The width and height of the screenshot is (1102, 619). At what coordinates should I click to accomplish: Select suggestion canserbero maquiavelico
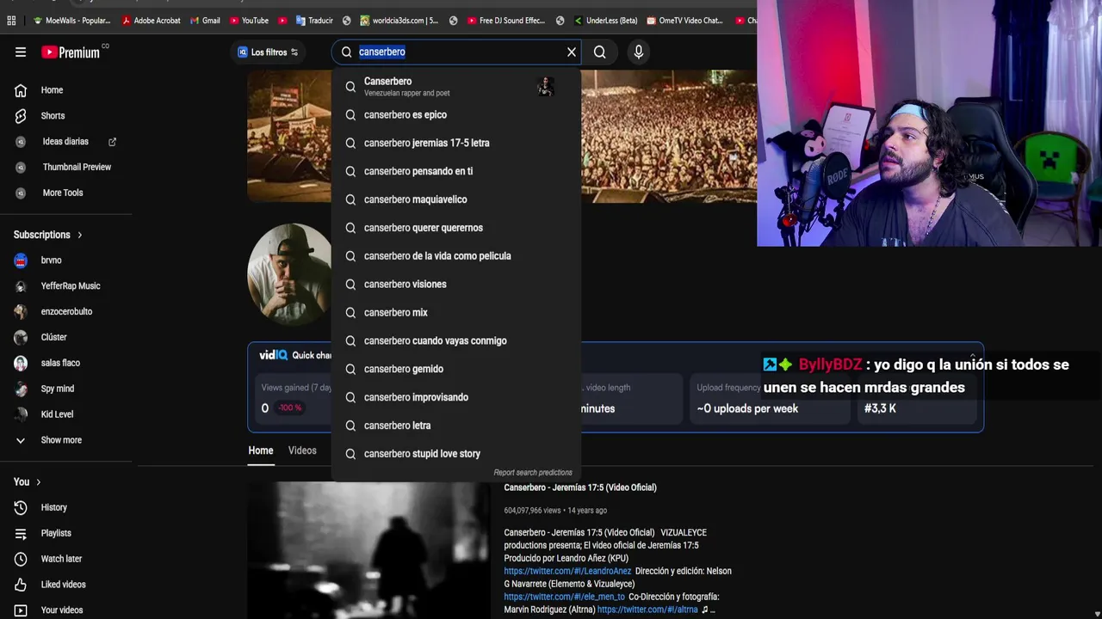pos(456,199)
